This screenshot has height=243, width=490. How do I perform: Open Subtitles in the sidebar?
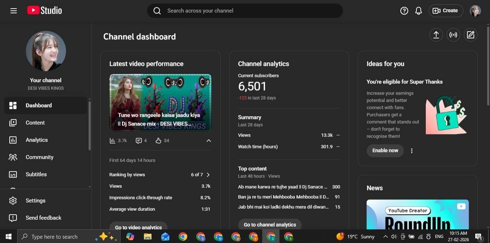(x=36, y=174)
